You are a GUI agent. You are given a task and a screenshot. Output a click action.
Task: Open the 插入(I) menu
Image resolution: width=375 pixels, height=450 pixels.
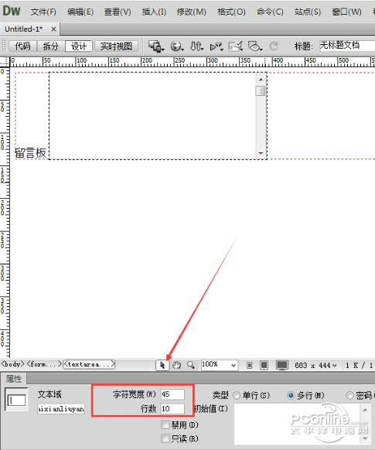click(154, 12)
